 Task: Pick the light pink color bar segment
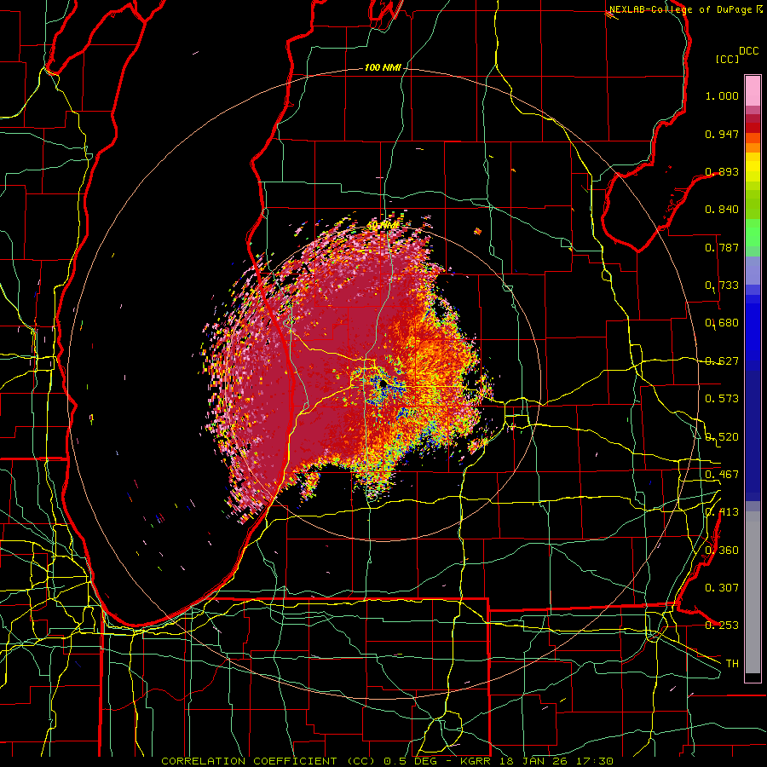[753, 91]
